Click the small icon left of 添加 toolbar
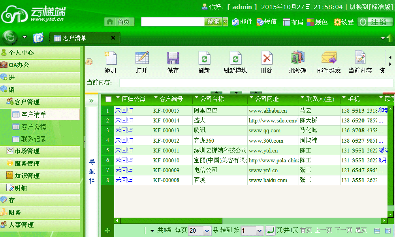The width and height of the screenshot is (395, 237). pyautogui.click(x=89, y=62)
